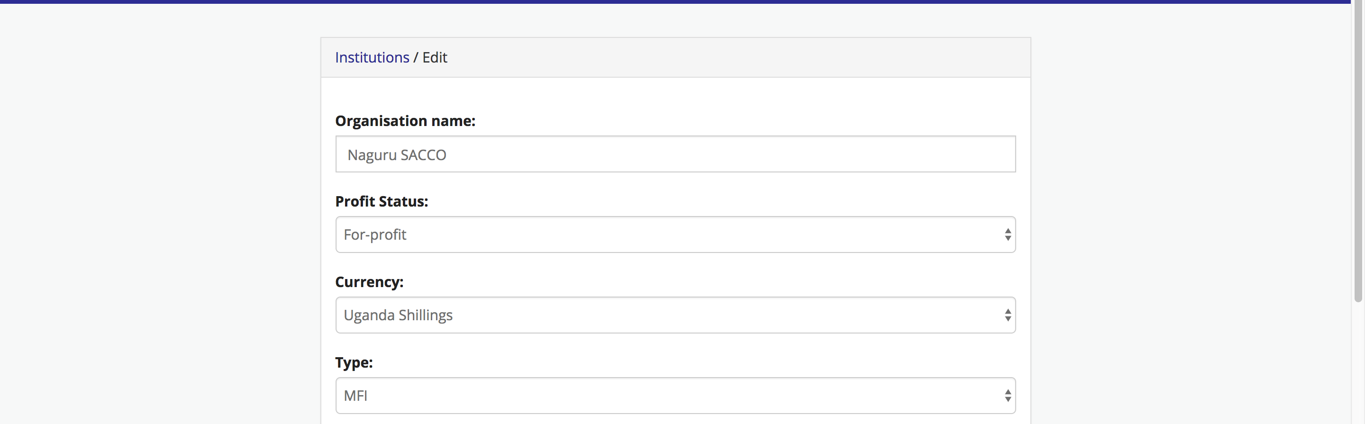Click the Uganda Shillings selected value
The height and width of the screenshot is (424, 1365).
click(x=398, y=315)
